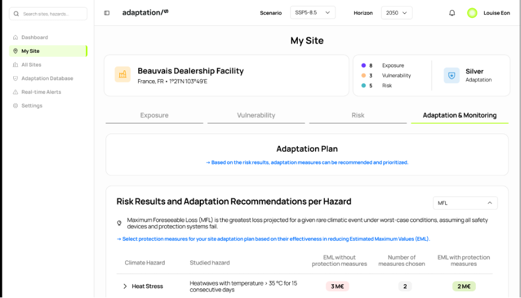Open the MFL metric dropdown
521x298 pixels.
[465, 203]
